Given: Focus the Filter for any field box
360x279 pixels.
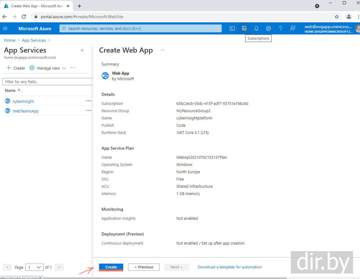Looking at the screenshot, I should pyautogui.click(x=47, y=82).
